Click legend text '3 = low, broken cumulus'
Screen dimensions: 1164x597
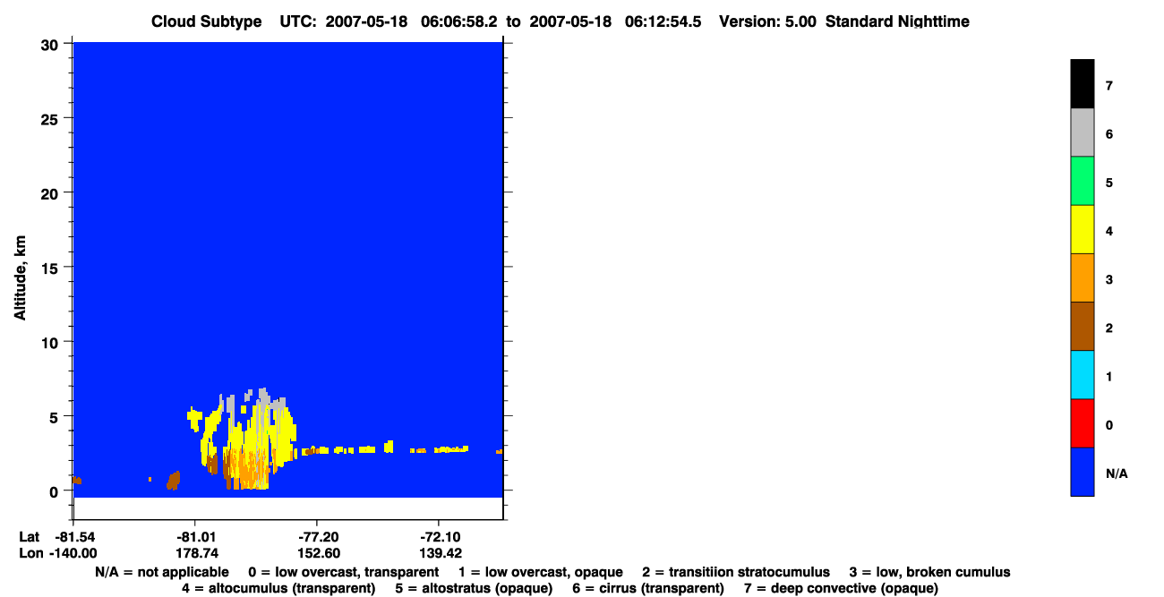(929, 572)
